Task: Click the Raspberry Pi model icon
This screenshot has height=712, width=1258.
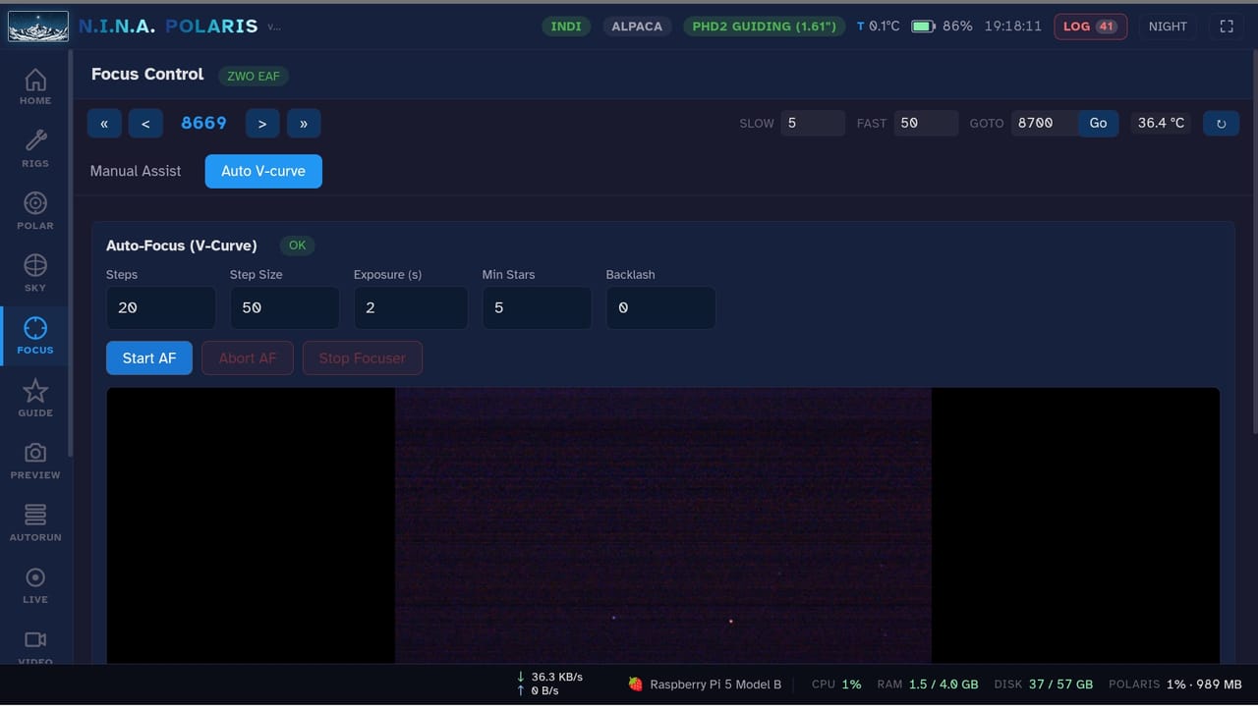Action: [x=636, y=685]
